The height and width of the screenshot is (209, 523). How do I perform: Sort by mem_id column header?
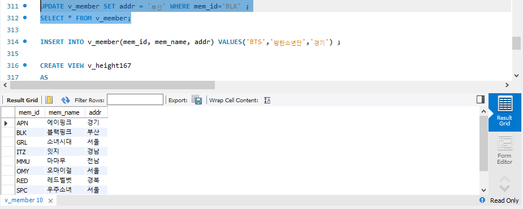pos(30,112)
